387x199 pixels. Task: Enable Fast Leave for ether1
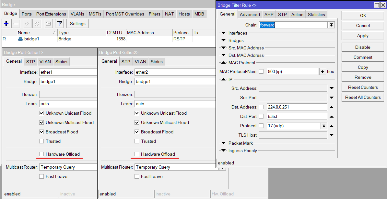click(41, 177)
